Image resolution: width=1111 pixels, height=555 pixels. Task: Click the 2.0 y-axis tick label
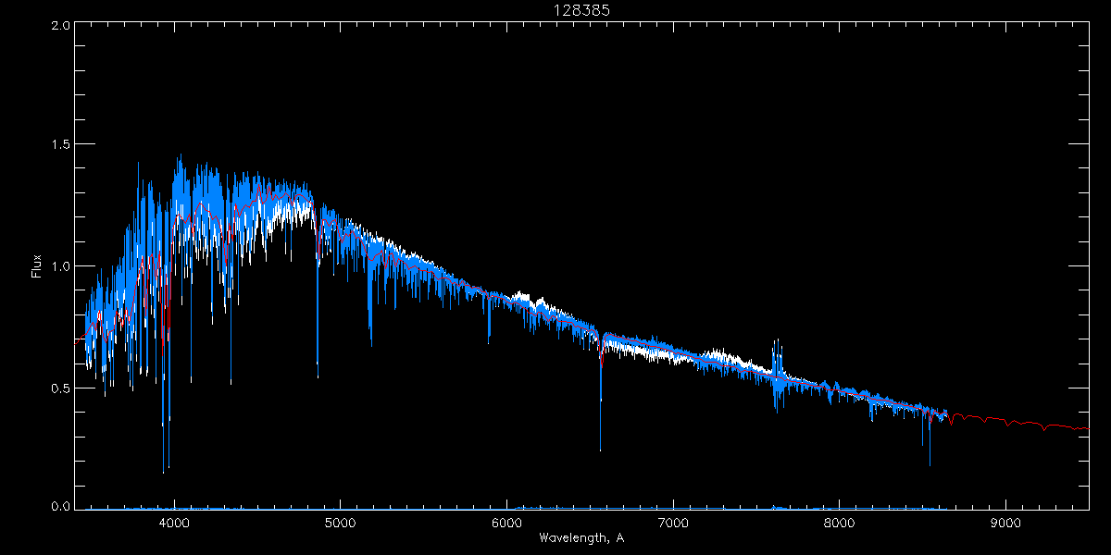pos(59,26)
